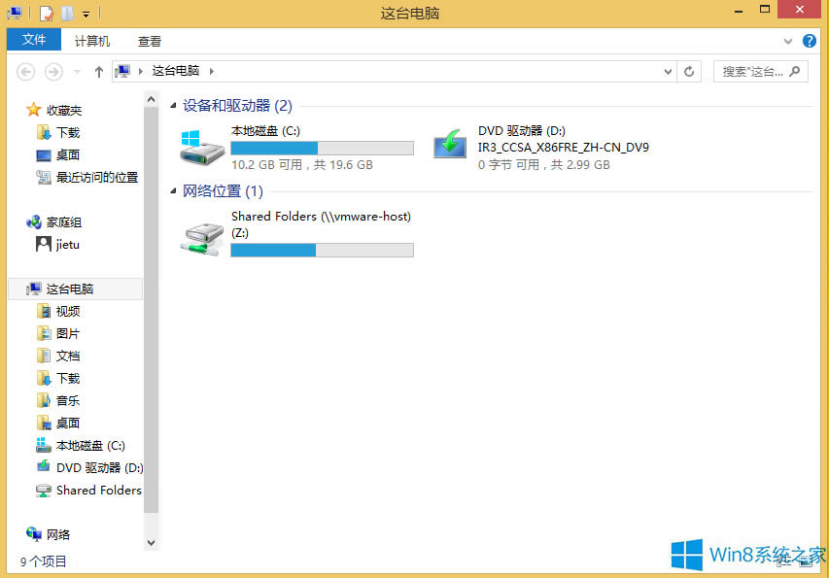Collapse the 网络位置 section
The image size is (829, 578).
point(172,190)
